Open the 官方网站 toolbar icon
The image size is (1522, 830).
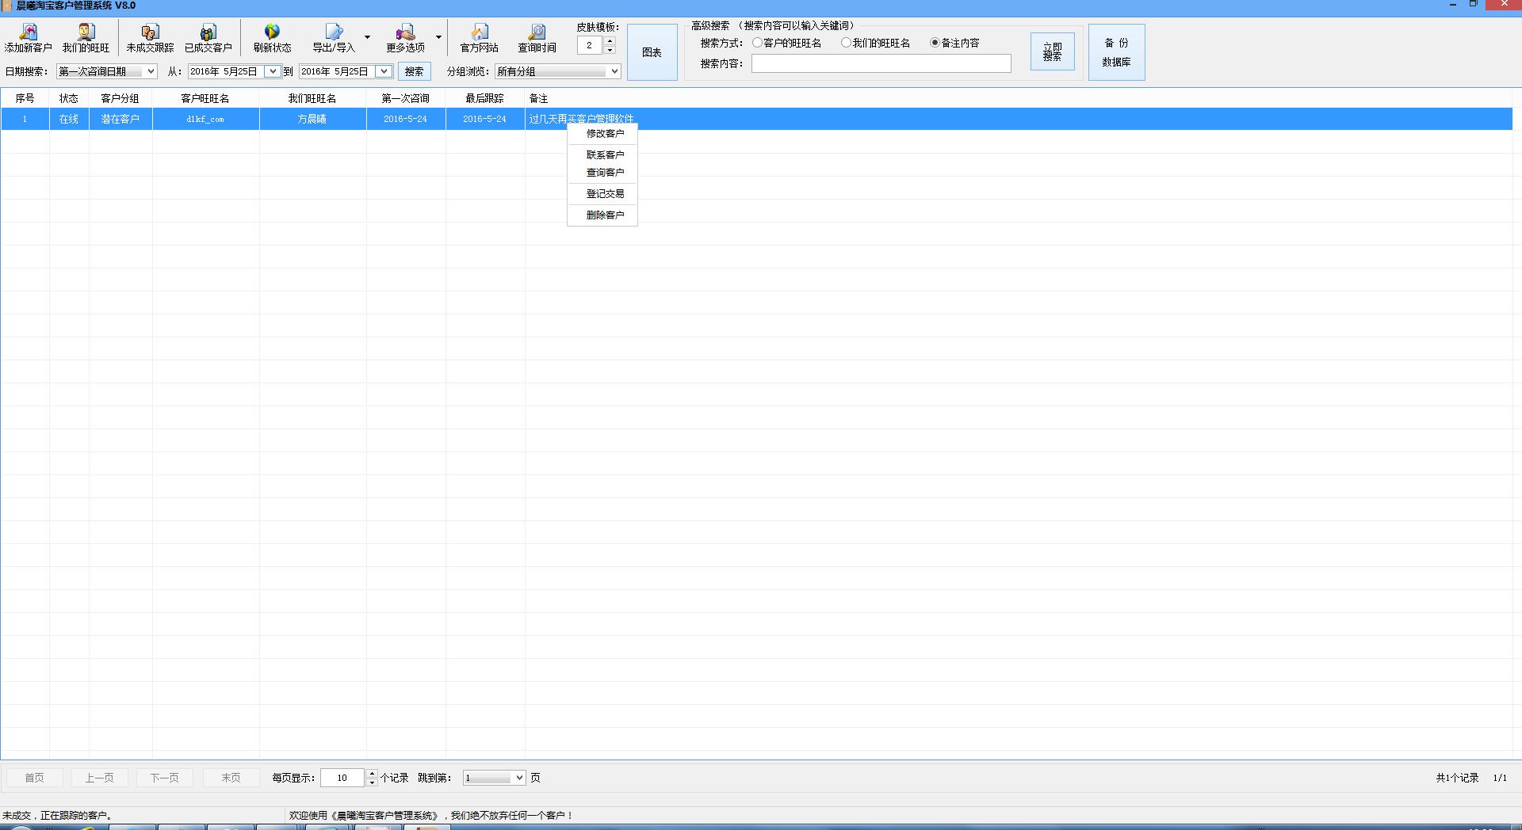click(x=480, y=33)
